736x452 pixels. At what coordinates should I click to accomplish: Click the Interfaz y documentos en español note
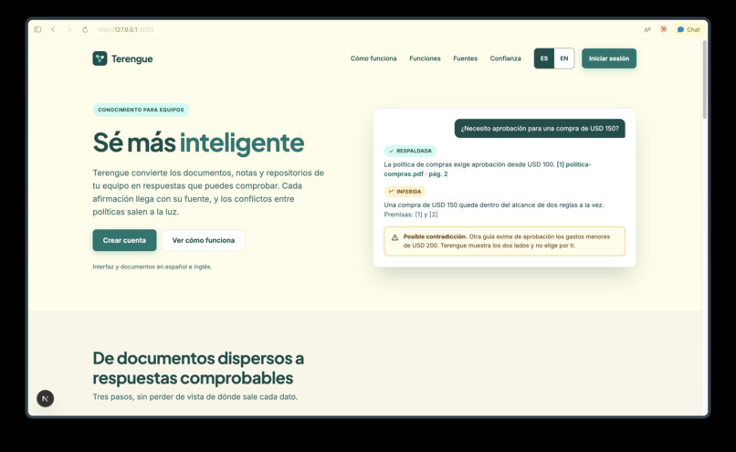152,267
